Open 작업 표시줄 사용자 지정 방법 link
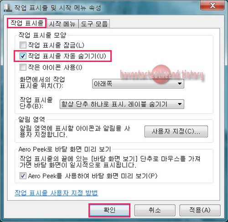 (x=56, y=193)
